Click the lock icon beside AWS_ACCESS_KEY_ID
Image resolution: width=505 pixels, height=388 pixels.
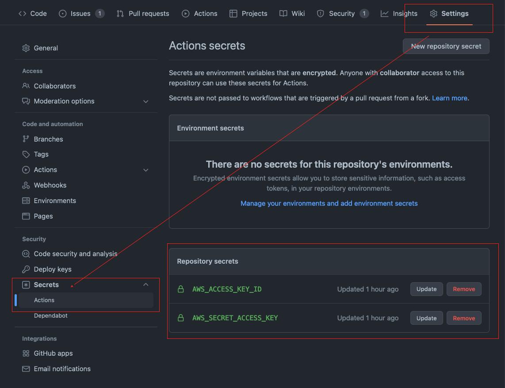(x=181, y=289)
